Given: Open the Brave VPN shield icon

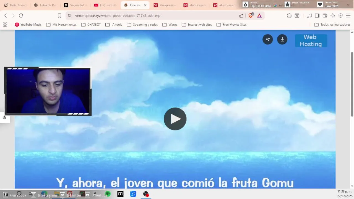Looking at the screenshot, I should coord(341,16).
